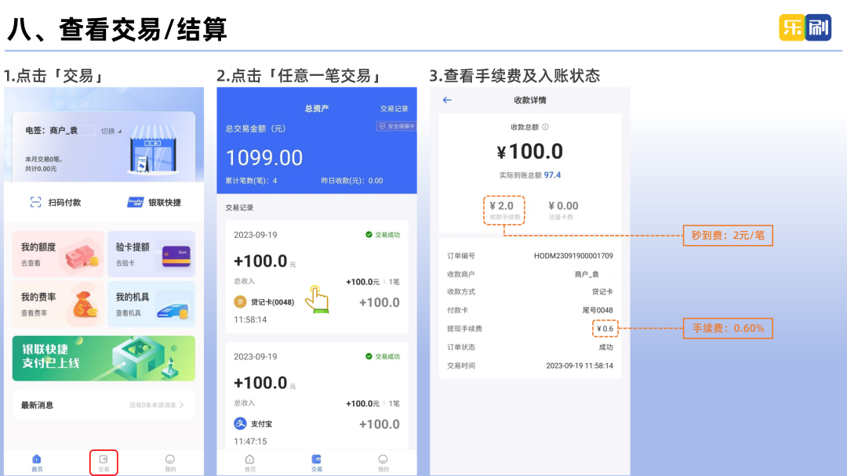Viewport: 847px width, 476px height.
Task: Click the 1099.00 total transaction amount
Action: click(x=264, y=158)
